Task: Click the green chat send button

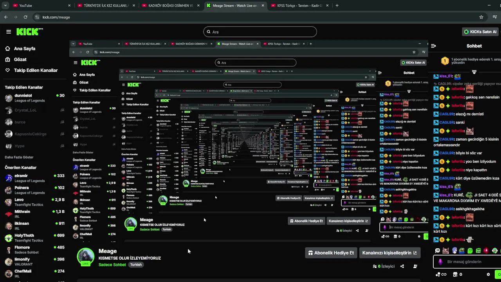Action: point(498,274)
